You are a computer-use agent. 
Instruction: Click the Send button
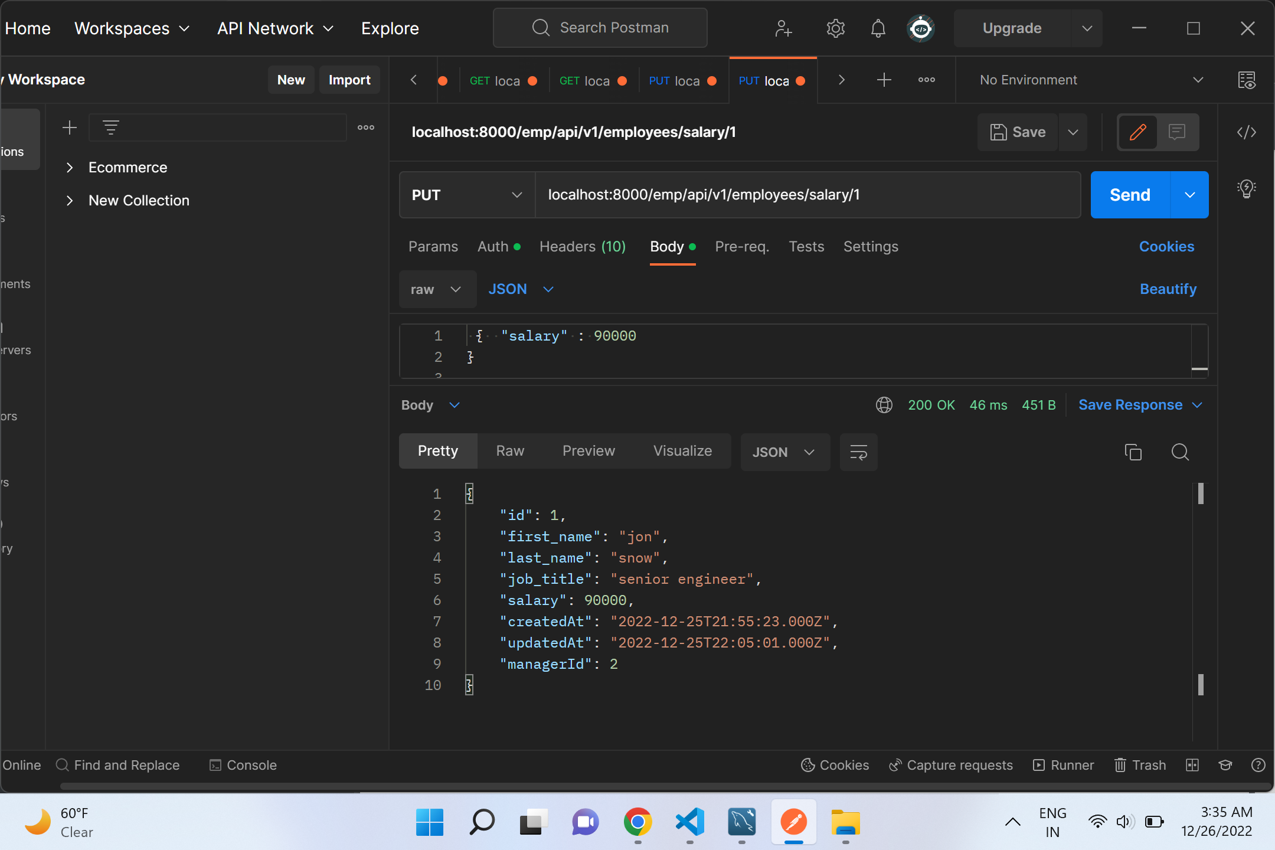[1129, 195]
